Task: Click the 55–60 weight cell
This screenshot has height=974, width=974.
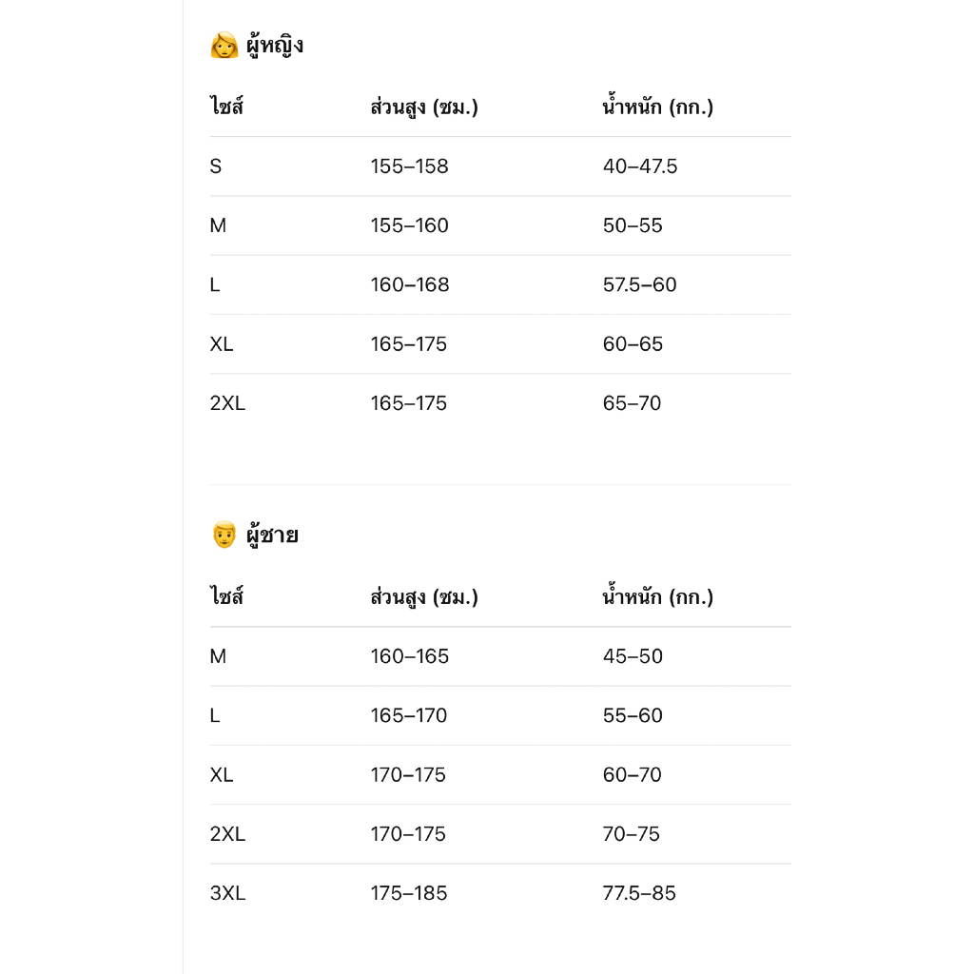Action: click(x=633, y=715)
